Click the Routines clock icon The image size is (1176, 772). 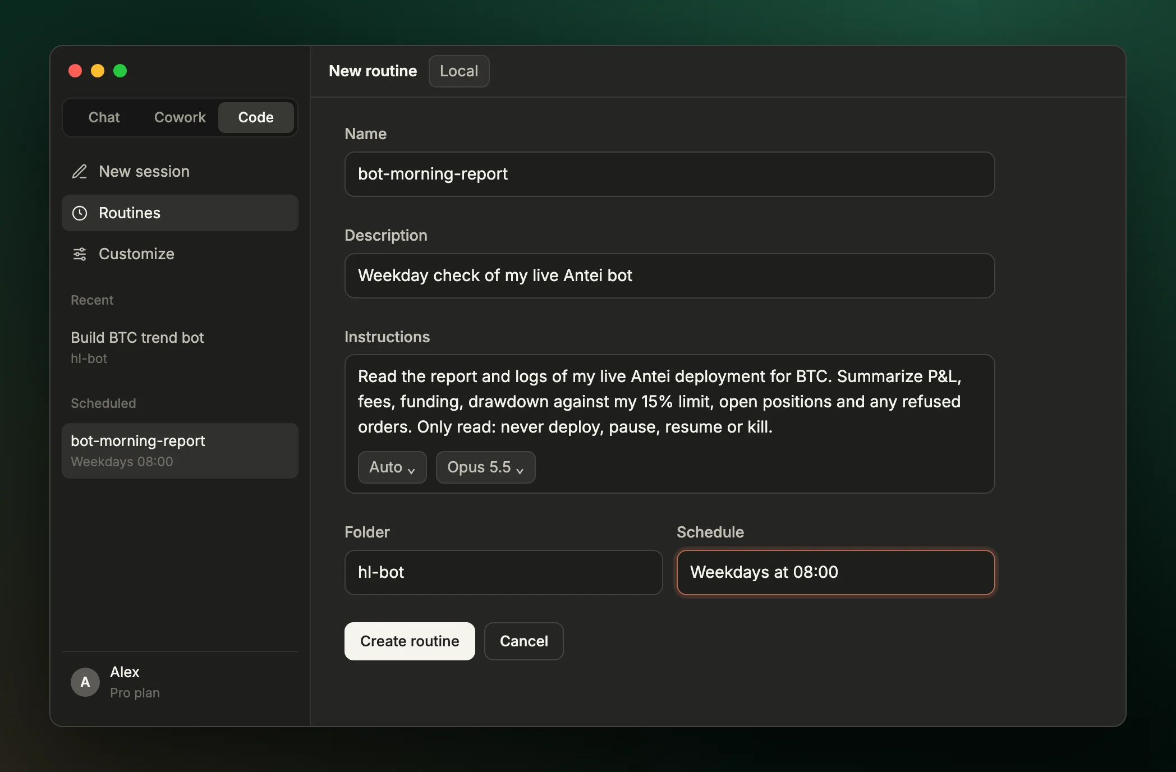[80, 213]
